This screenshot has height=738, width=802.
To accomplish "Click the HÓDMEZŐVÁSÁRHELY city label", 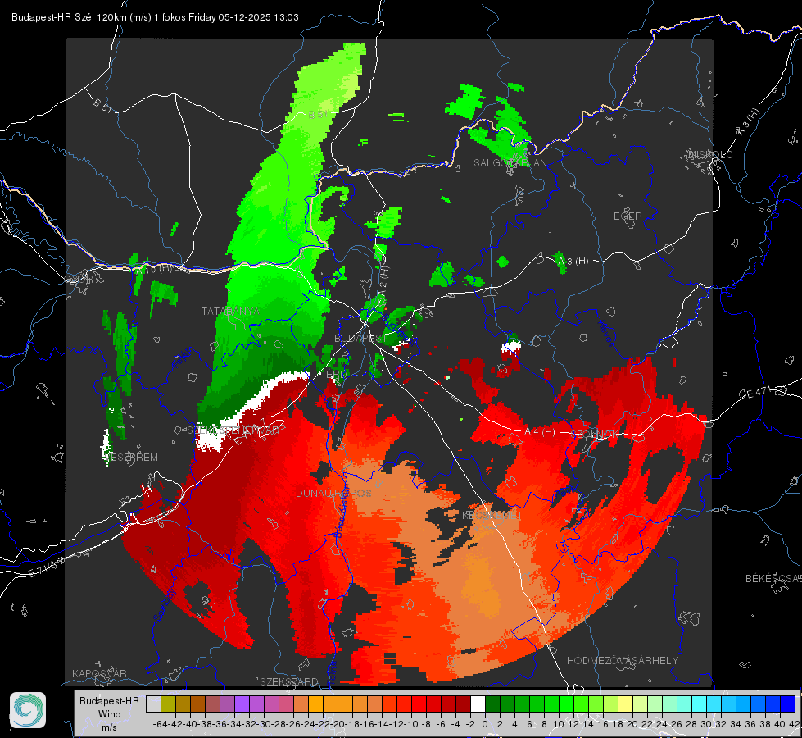I will tap(622, 661).
